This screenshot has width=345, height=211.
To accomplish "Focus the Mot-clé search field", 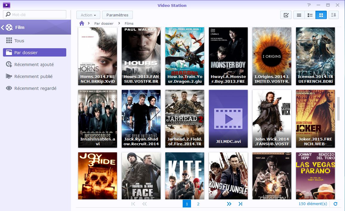I will click(x=35, y=15).
